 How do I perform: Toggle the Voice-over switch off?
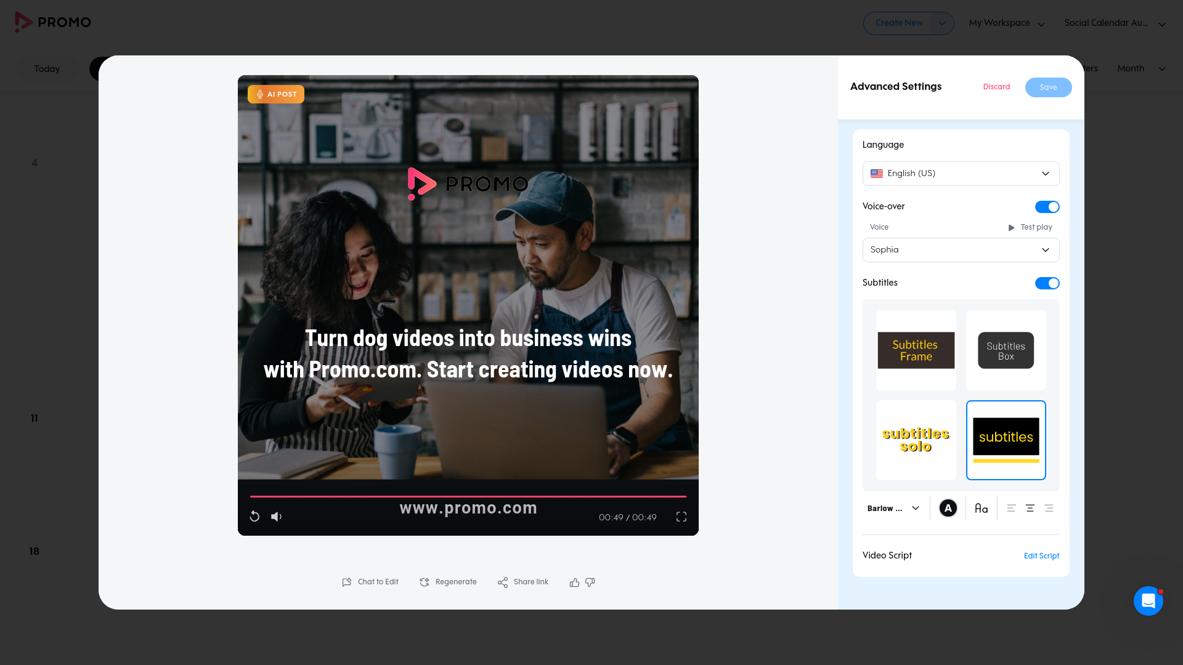click(x=1047, y=207)
